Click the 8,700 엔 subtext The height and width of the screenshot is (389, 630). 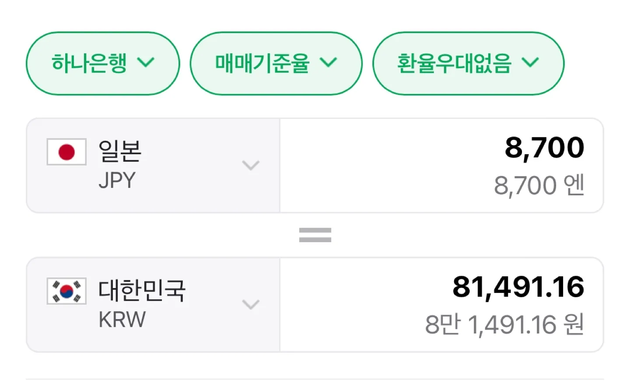pyautogui.click(x=539, y=185)
